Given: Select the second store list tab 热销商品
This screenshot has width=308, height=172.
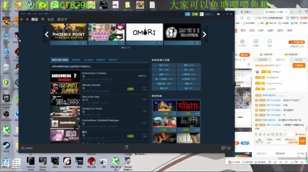Looking at the screenshot, I should (x=76, y=60).
